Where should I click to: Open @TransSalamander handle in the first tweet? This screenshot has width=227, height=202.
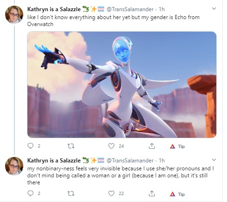click(x=130, y=9)
